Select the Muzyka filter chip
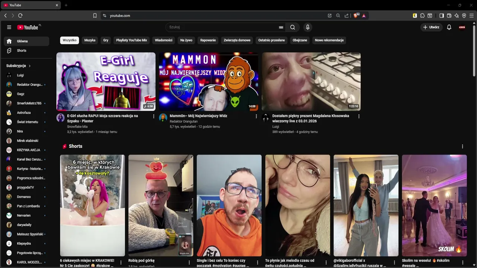Screen dimensions: 477x268 click(90, 40)
